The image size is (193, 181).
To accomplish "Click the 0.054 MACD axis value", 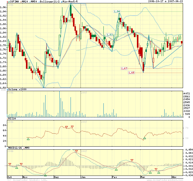I will [x=189, y=150].
